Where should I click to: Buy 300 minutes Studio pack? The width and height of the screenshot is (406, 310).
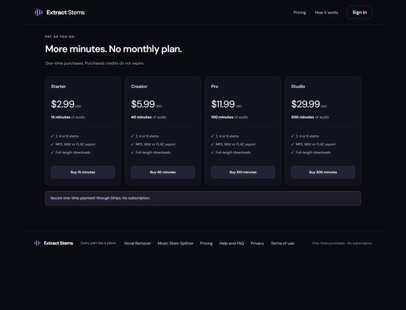click(x=323, y=172)
